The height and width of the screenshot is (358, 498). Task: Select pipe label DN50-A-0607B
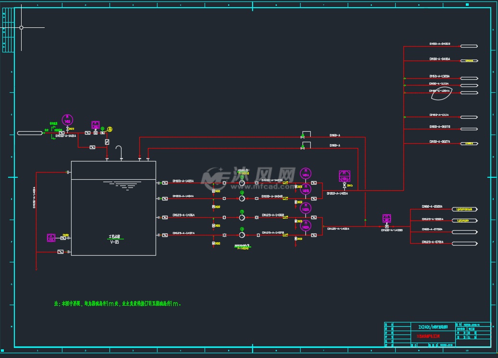[440, 127]
